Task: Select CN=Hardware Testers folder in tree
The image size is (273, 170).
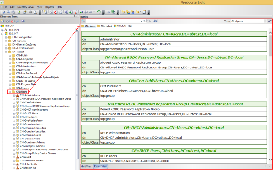Action: [x=32, y=160]
